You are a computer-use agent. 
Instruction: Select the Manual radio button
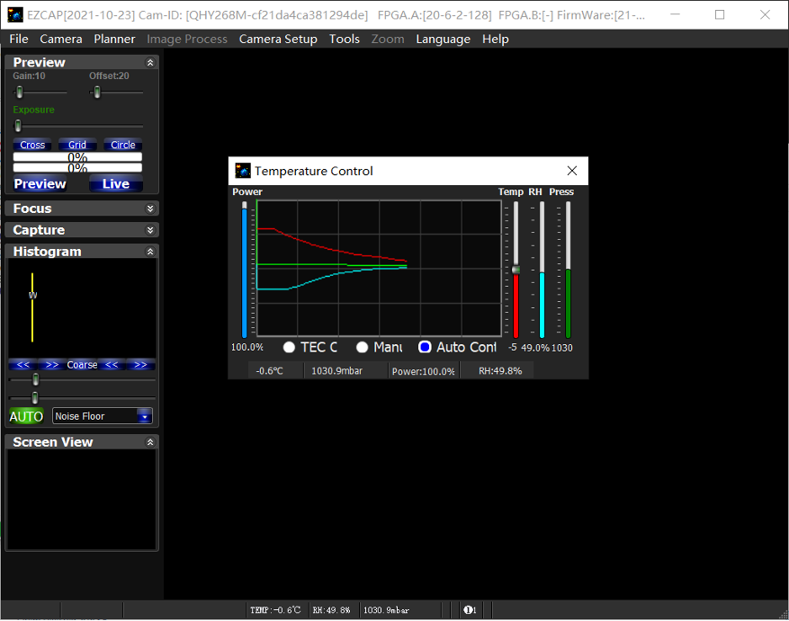click(x=362, y=347)
